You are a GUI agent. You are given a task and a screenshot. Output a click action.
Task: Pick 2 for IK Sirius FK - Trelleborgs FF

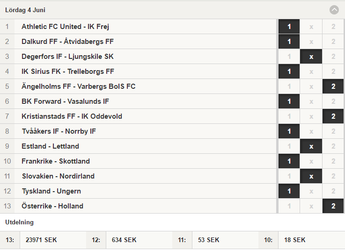tap(333, 72)
